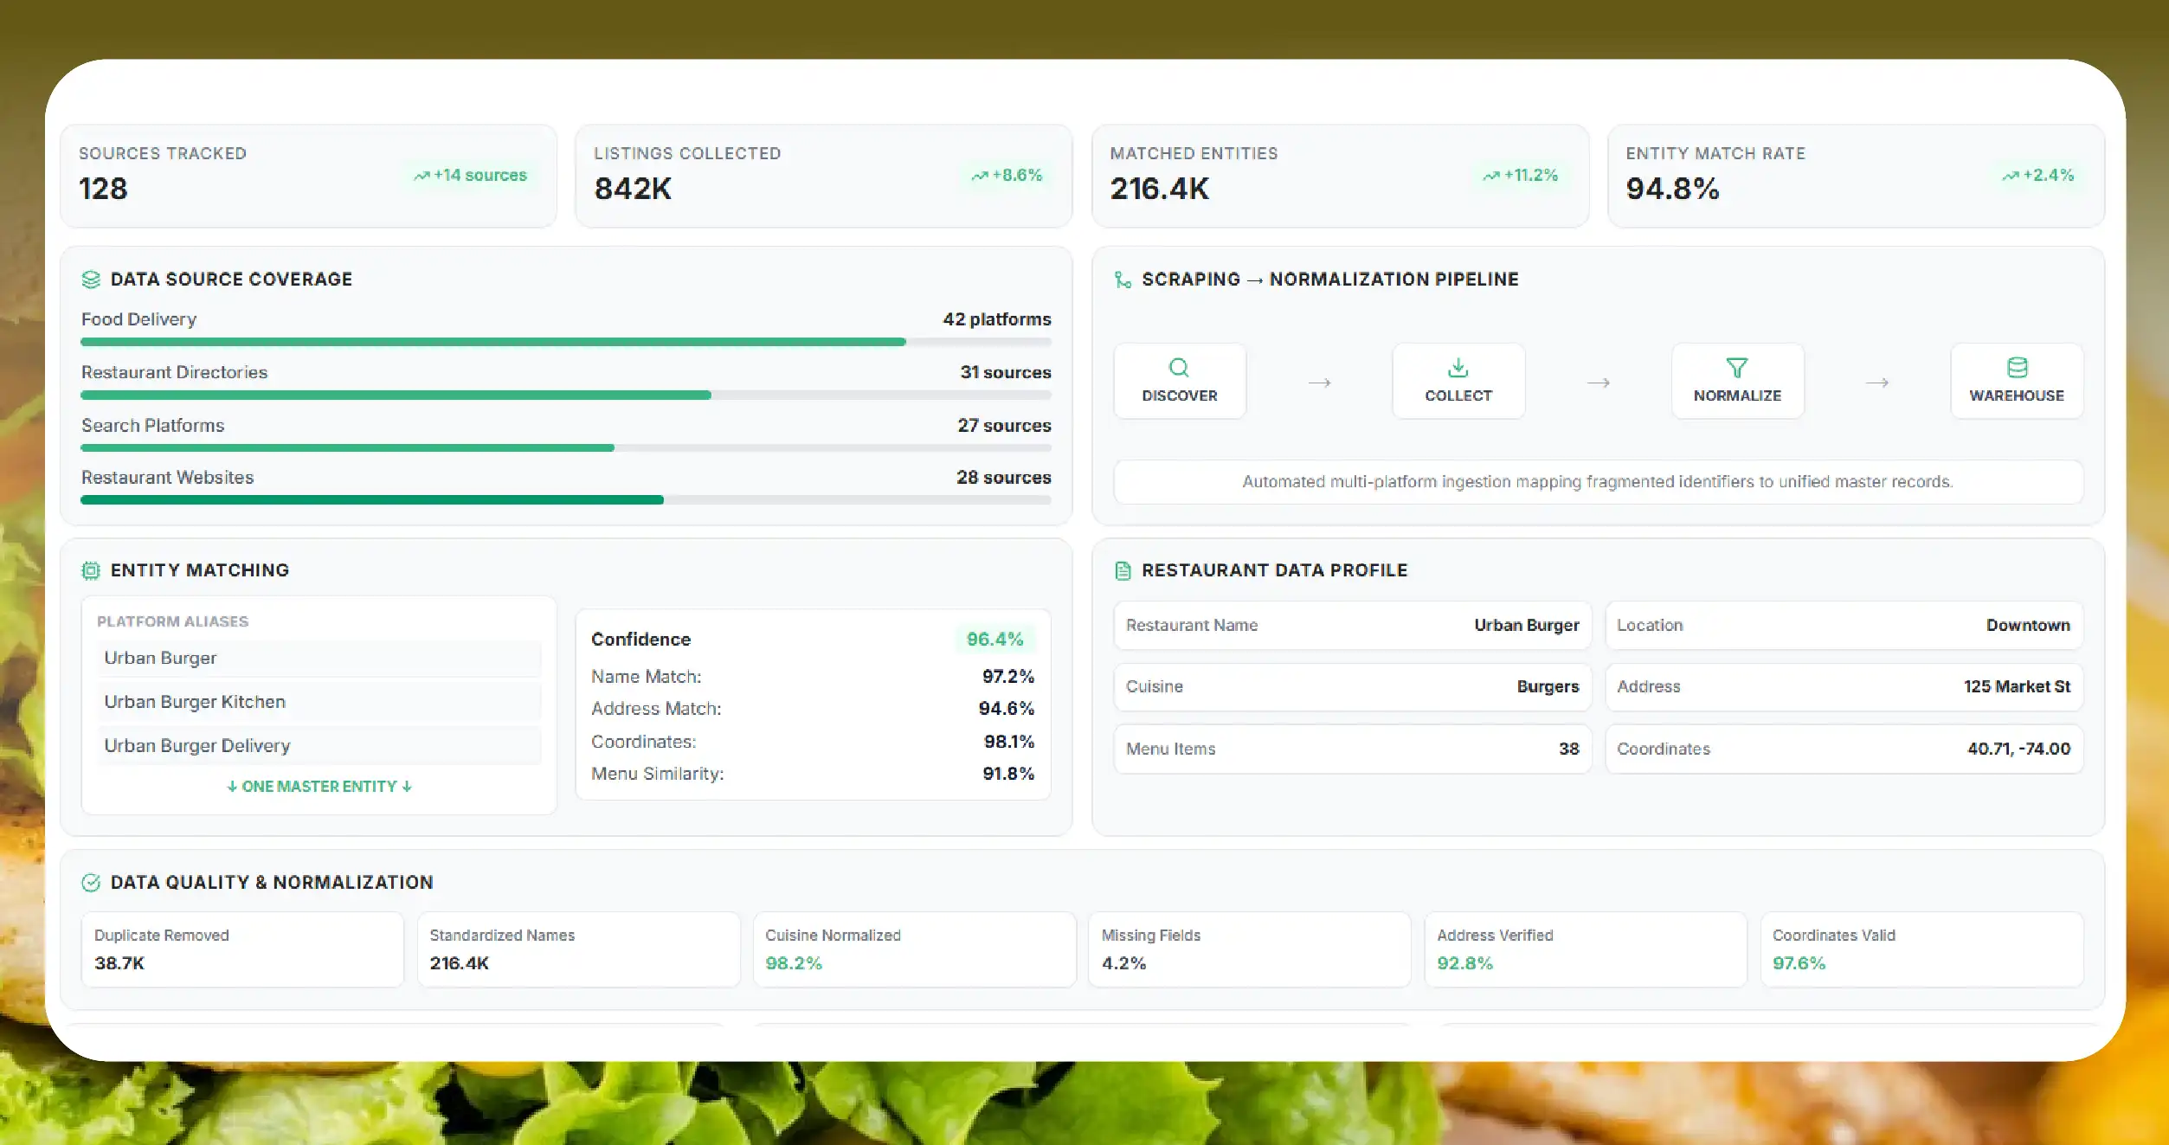This screenshot has height=1145, width=2169.
Task: Click the Restaurant Websites progress bar
Action: tap(566, 499)
